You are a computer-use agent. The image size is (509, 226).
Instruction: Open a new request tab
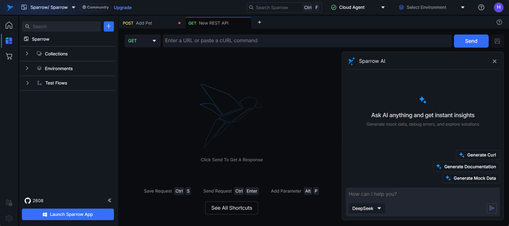click(x=259, y=22)
